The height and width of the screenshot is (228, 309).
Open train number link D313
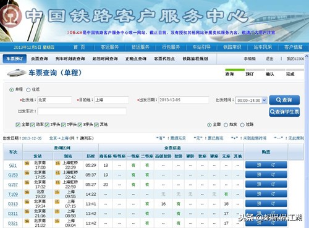click(13, 204)
